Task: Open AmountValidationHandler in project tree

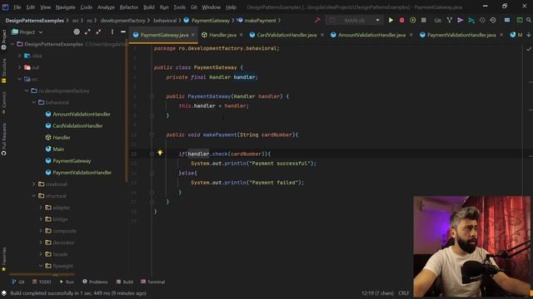Action: 82,115
